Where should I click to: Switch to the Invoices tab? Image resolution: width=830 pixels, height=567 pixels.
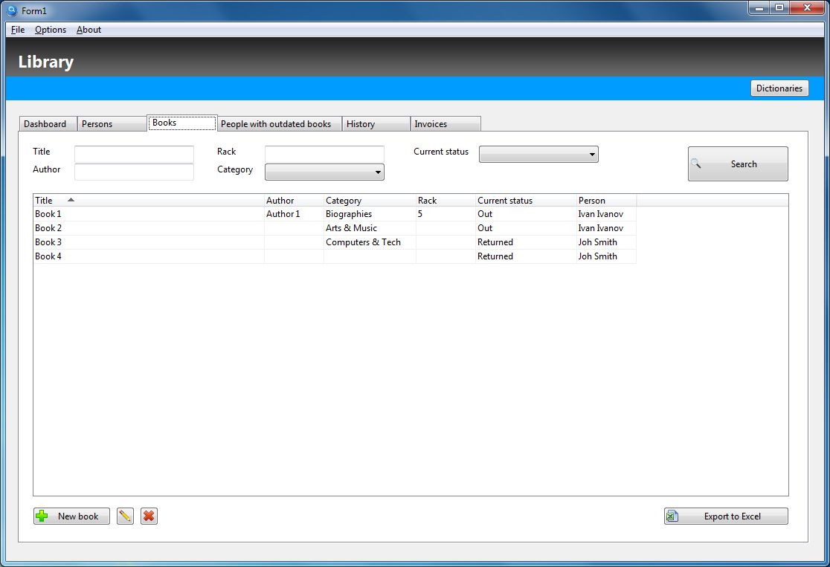click(445, 124)
